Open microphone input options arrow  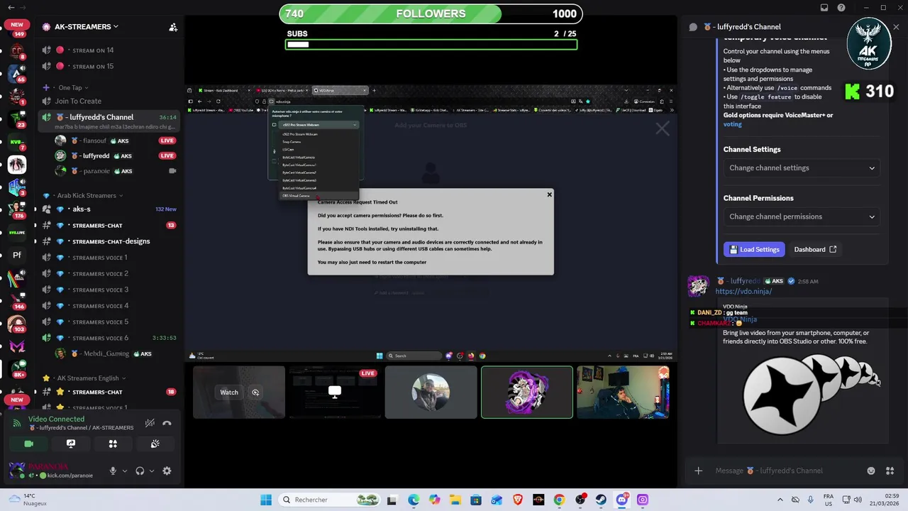coord(124,471)
